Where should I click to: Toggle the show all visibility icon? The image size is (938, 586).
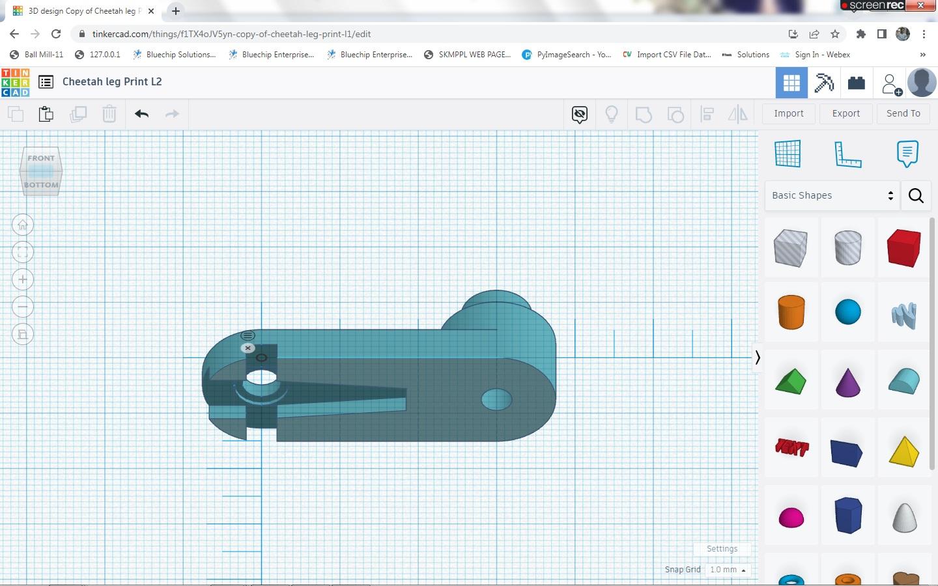click(x=580, y=115)
